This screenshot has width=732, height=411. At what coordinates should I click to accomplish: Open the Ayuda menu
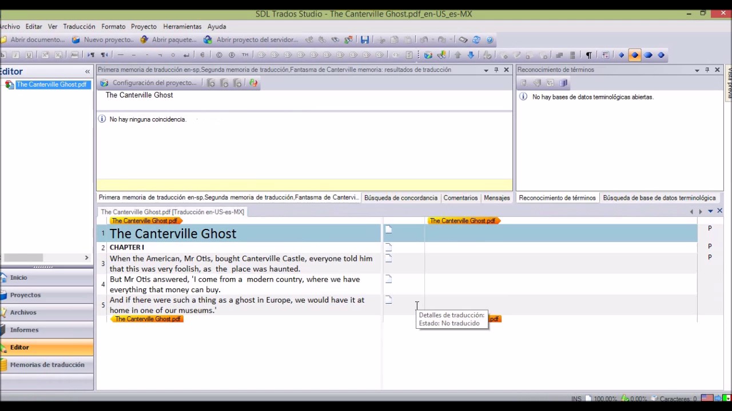click(217, 27)
